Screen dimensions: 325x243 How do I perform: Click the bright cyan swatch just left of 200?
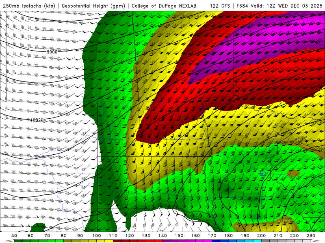tap(257, 241)
